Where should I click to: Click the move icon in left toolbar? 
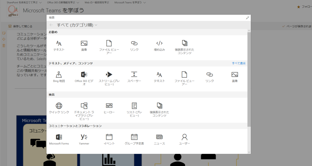[4, 39]
